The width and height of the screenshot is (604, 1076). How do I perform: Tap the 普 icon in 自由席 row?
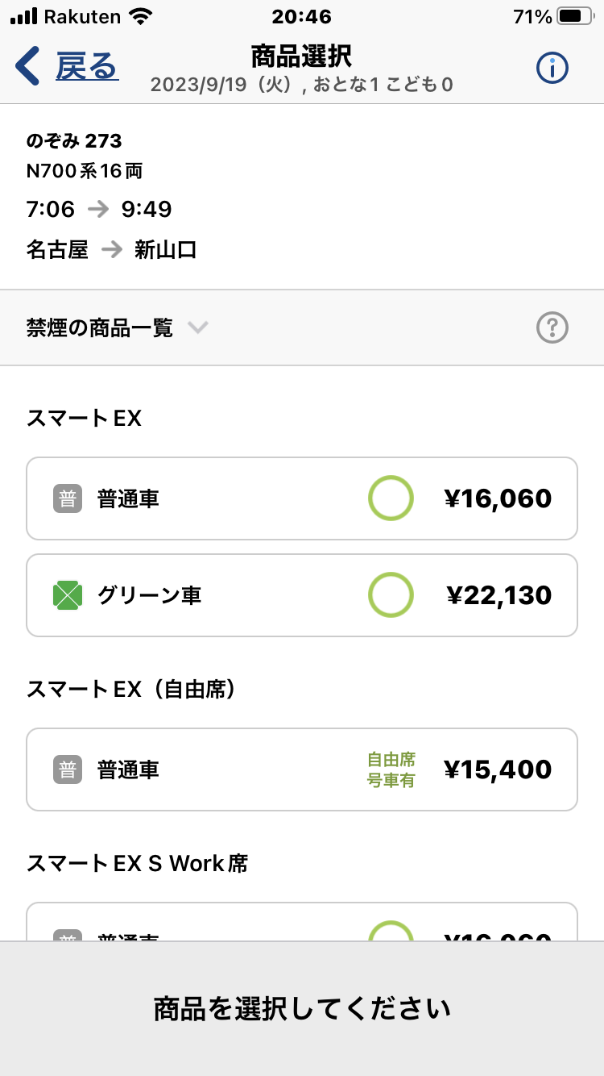tap(68, 769)
